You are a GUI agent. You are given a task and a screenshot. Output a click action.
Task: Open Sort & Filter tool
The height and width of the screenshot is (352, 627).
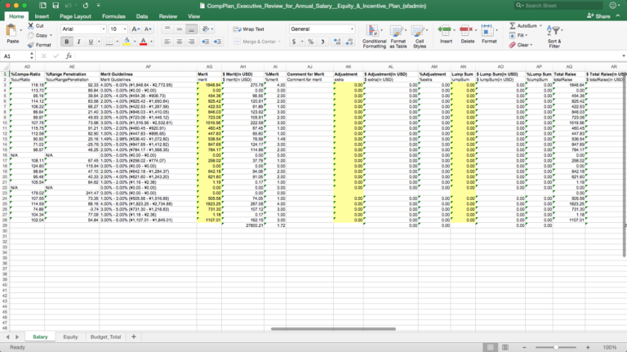click(554, 31)
